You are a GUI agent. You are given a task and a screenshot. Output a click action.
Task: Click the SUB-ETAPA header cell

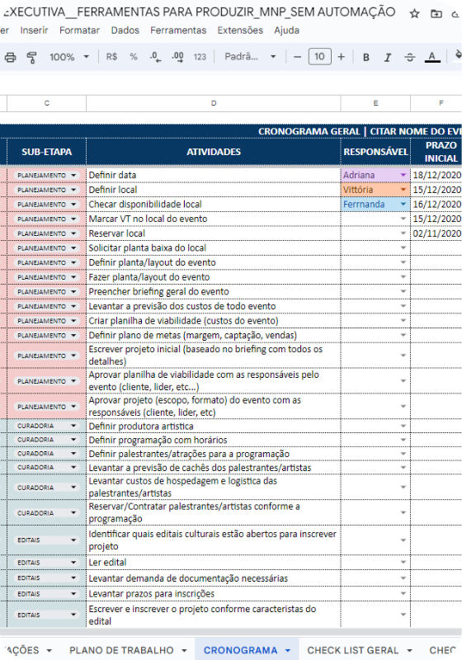(x=47, y=152)
